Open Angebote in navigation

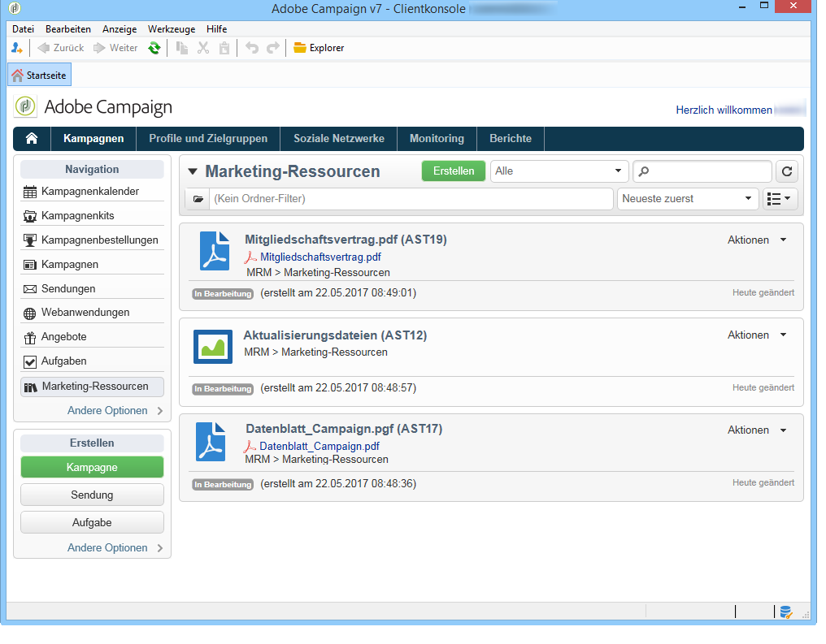(x=92, y=337)
